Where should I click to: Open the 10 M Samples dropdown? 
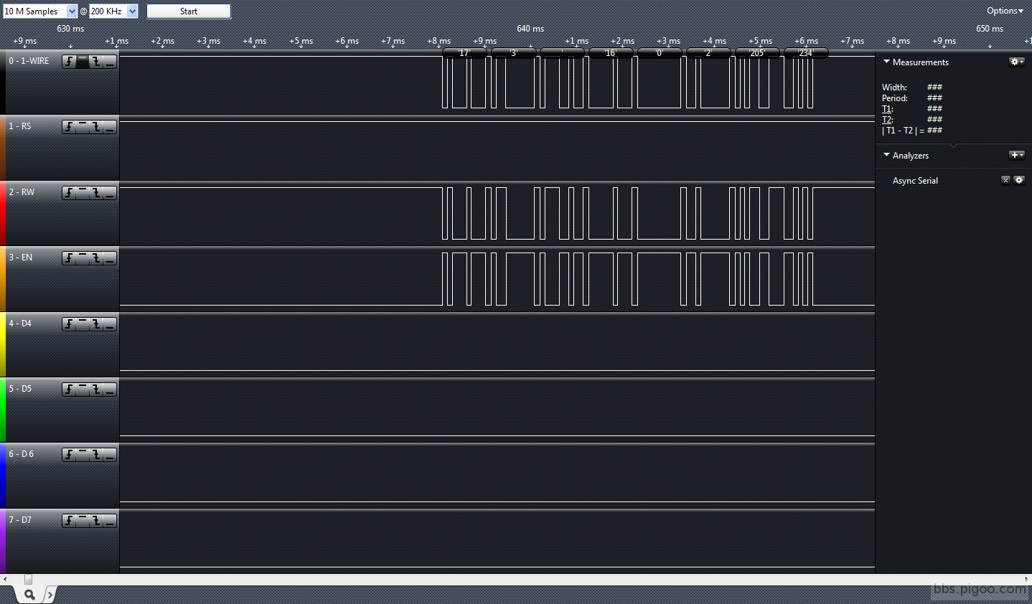pos(40,11)
